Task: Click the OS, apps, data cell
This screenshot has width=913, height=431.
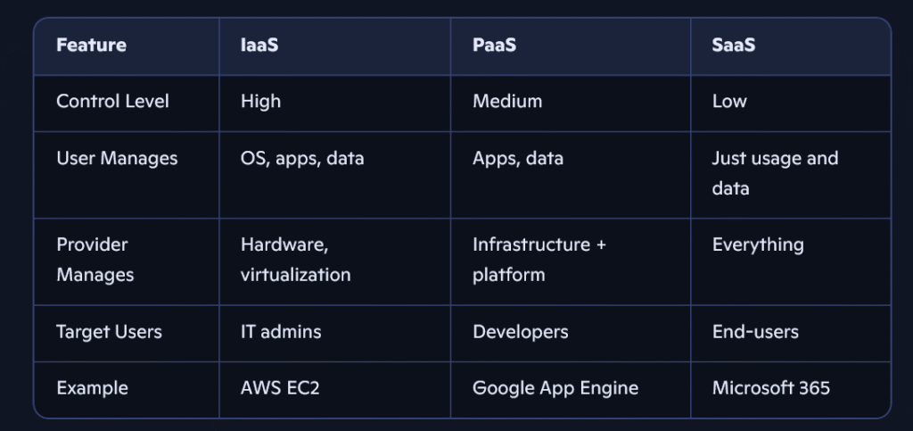Action: coord(302,159)
